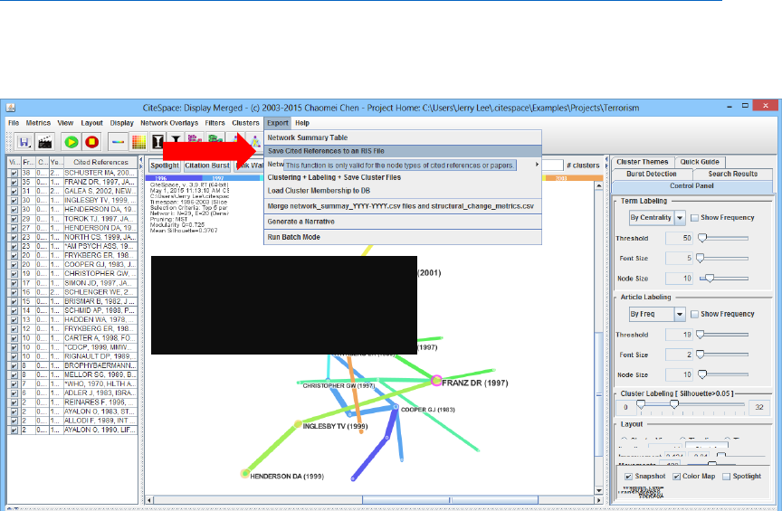Enable the Spotlight checkbox in the control panel

(726, 477)
